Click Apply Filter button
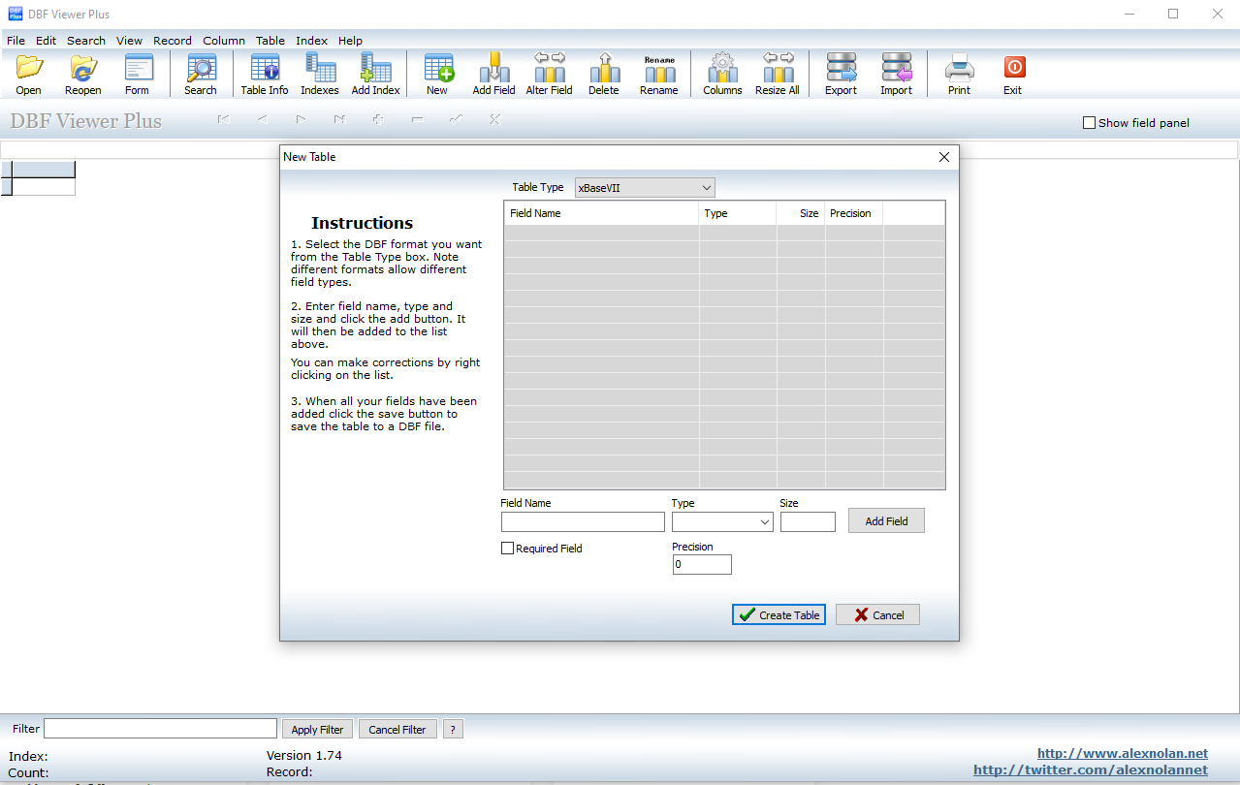Image resolution: width=1240 pixels, height=785 pixels. tap(317, 729)
